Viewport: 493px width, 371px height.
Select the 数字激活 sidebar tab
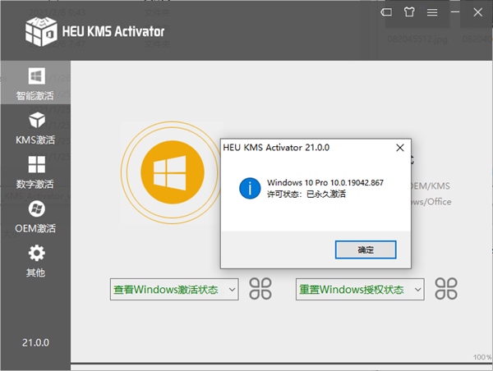coord(35,172)
